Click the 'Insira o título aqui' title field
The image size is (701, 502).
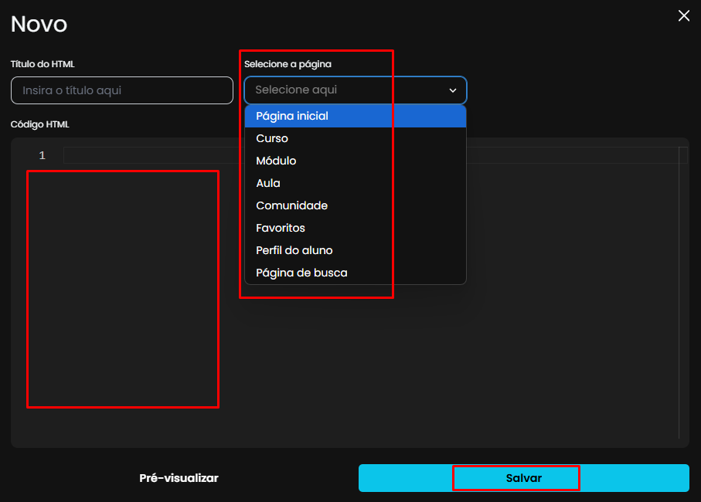[x=122, y=90]
